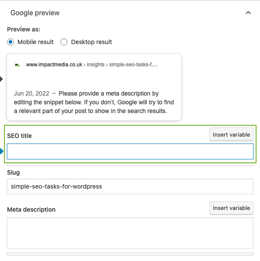Click the insights breadcrumb in preview

(x=95, y=65)
